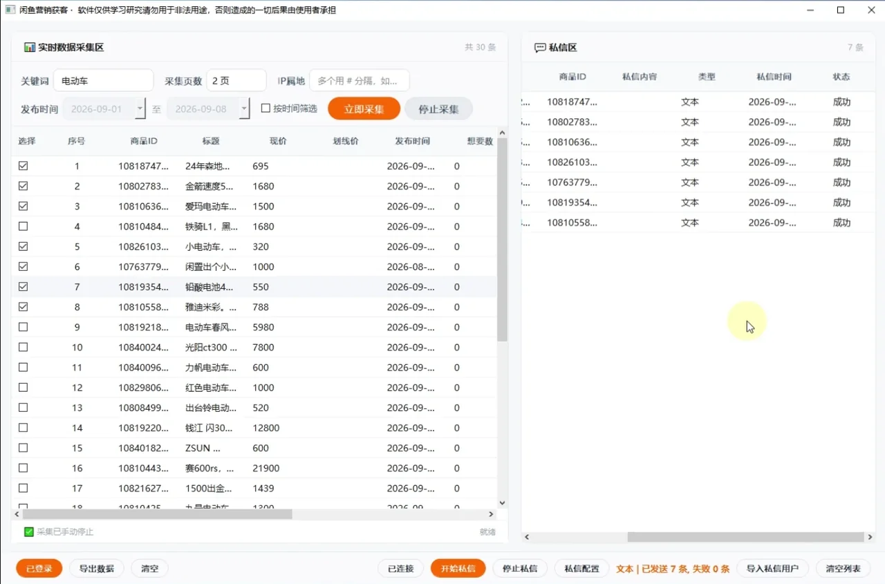885x584 pixels.
Task: Click the 私信区 horizontal scrollbar thumb
Action: (746, 537)
